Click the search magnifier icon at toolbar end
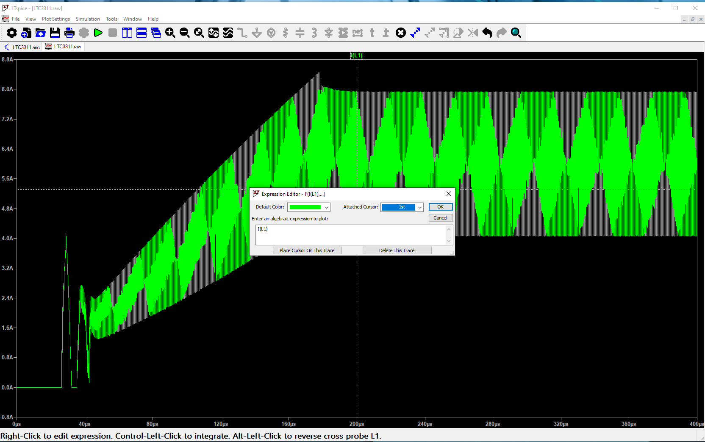 (x=516, y=33)
